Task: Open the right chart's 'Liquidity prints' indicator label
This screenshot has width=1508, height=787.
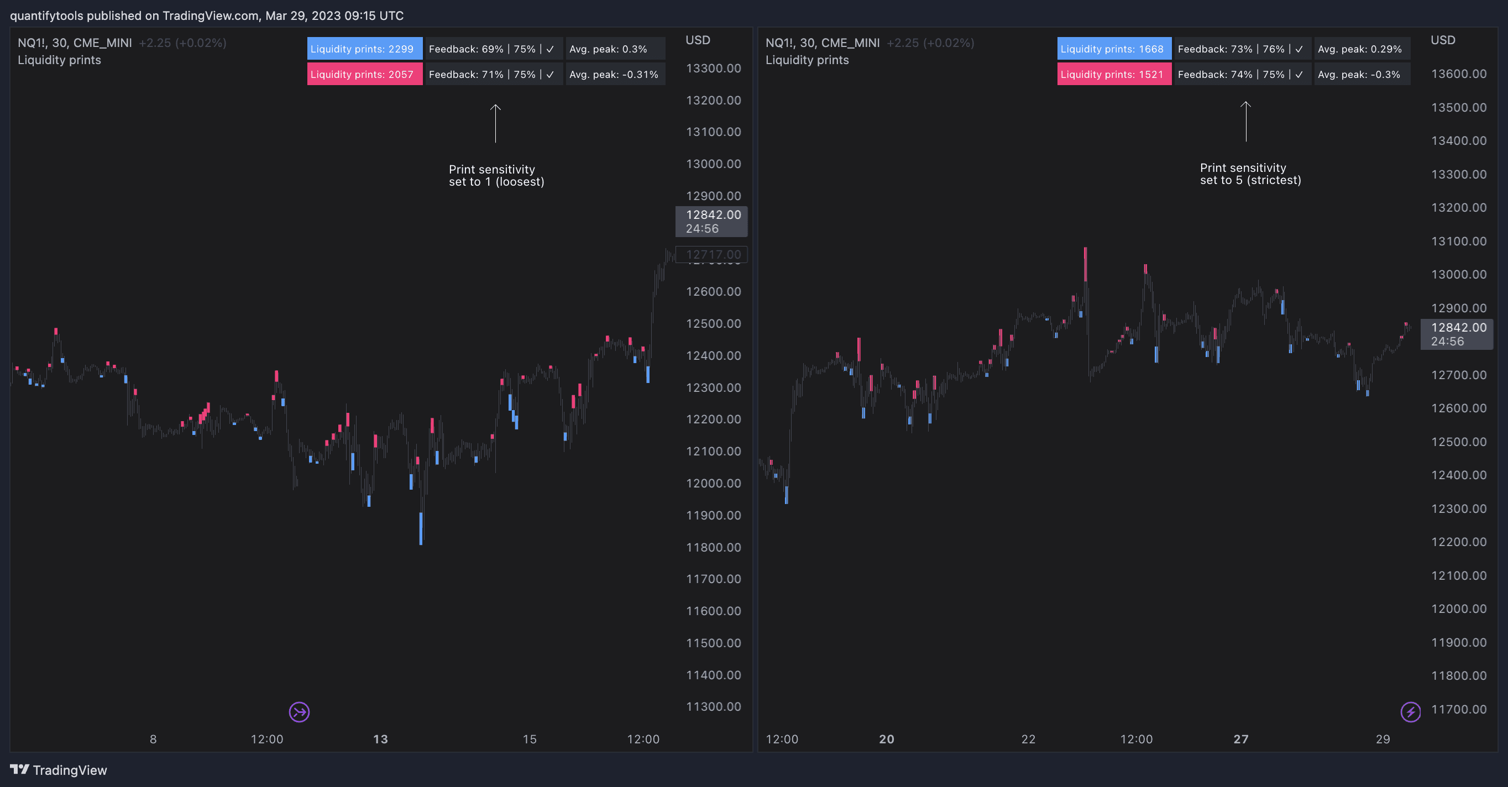Action: coord(807,60)
